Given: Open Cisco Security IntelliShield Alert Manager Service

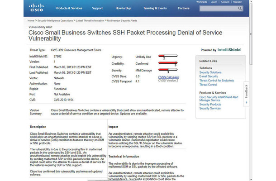Looking at the screenshot, I should pyautogui.click(x=219, y=99).
